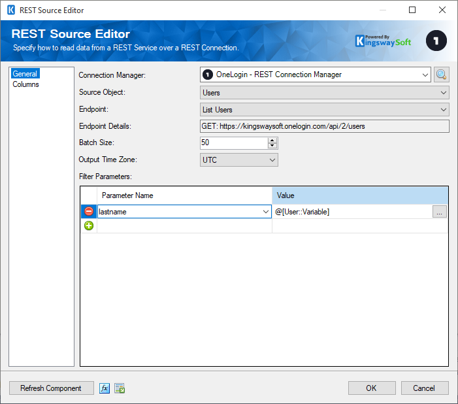458x404 pixels.
Task: Remove the lastname filter parameter row
Action: coord(89,211)
